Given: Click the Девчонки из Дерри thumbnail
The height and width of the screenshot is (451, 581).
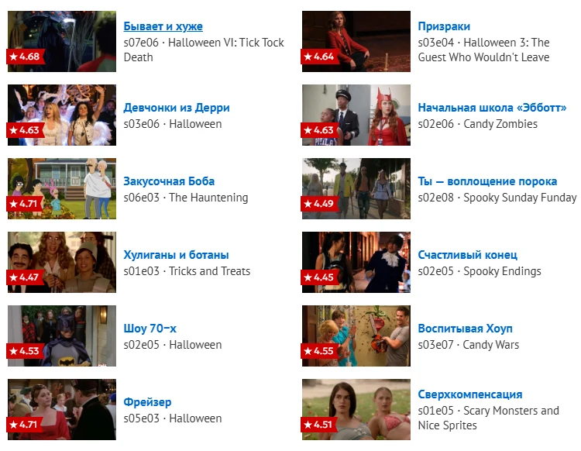Looking at the screenshot, I should coord(62,115).
